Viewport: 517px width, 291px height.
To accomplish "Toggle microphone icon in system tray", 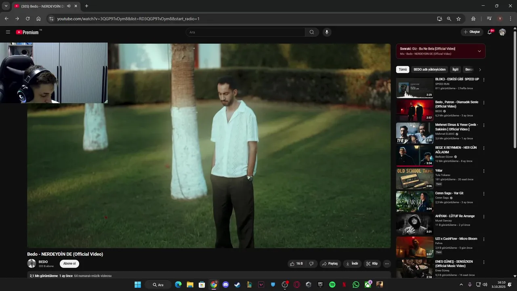I will click(x=470, y=285).
